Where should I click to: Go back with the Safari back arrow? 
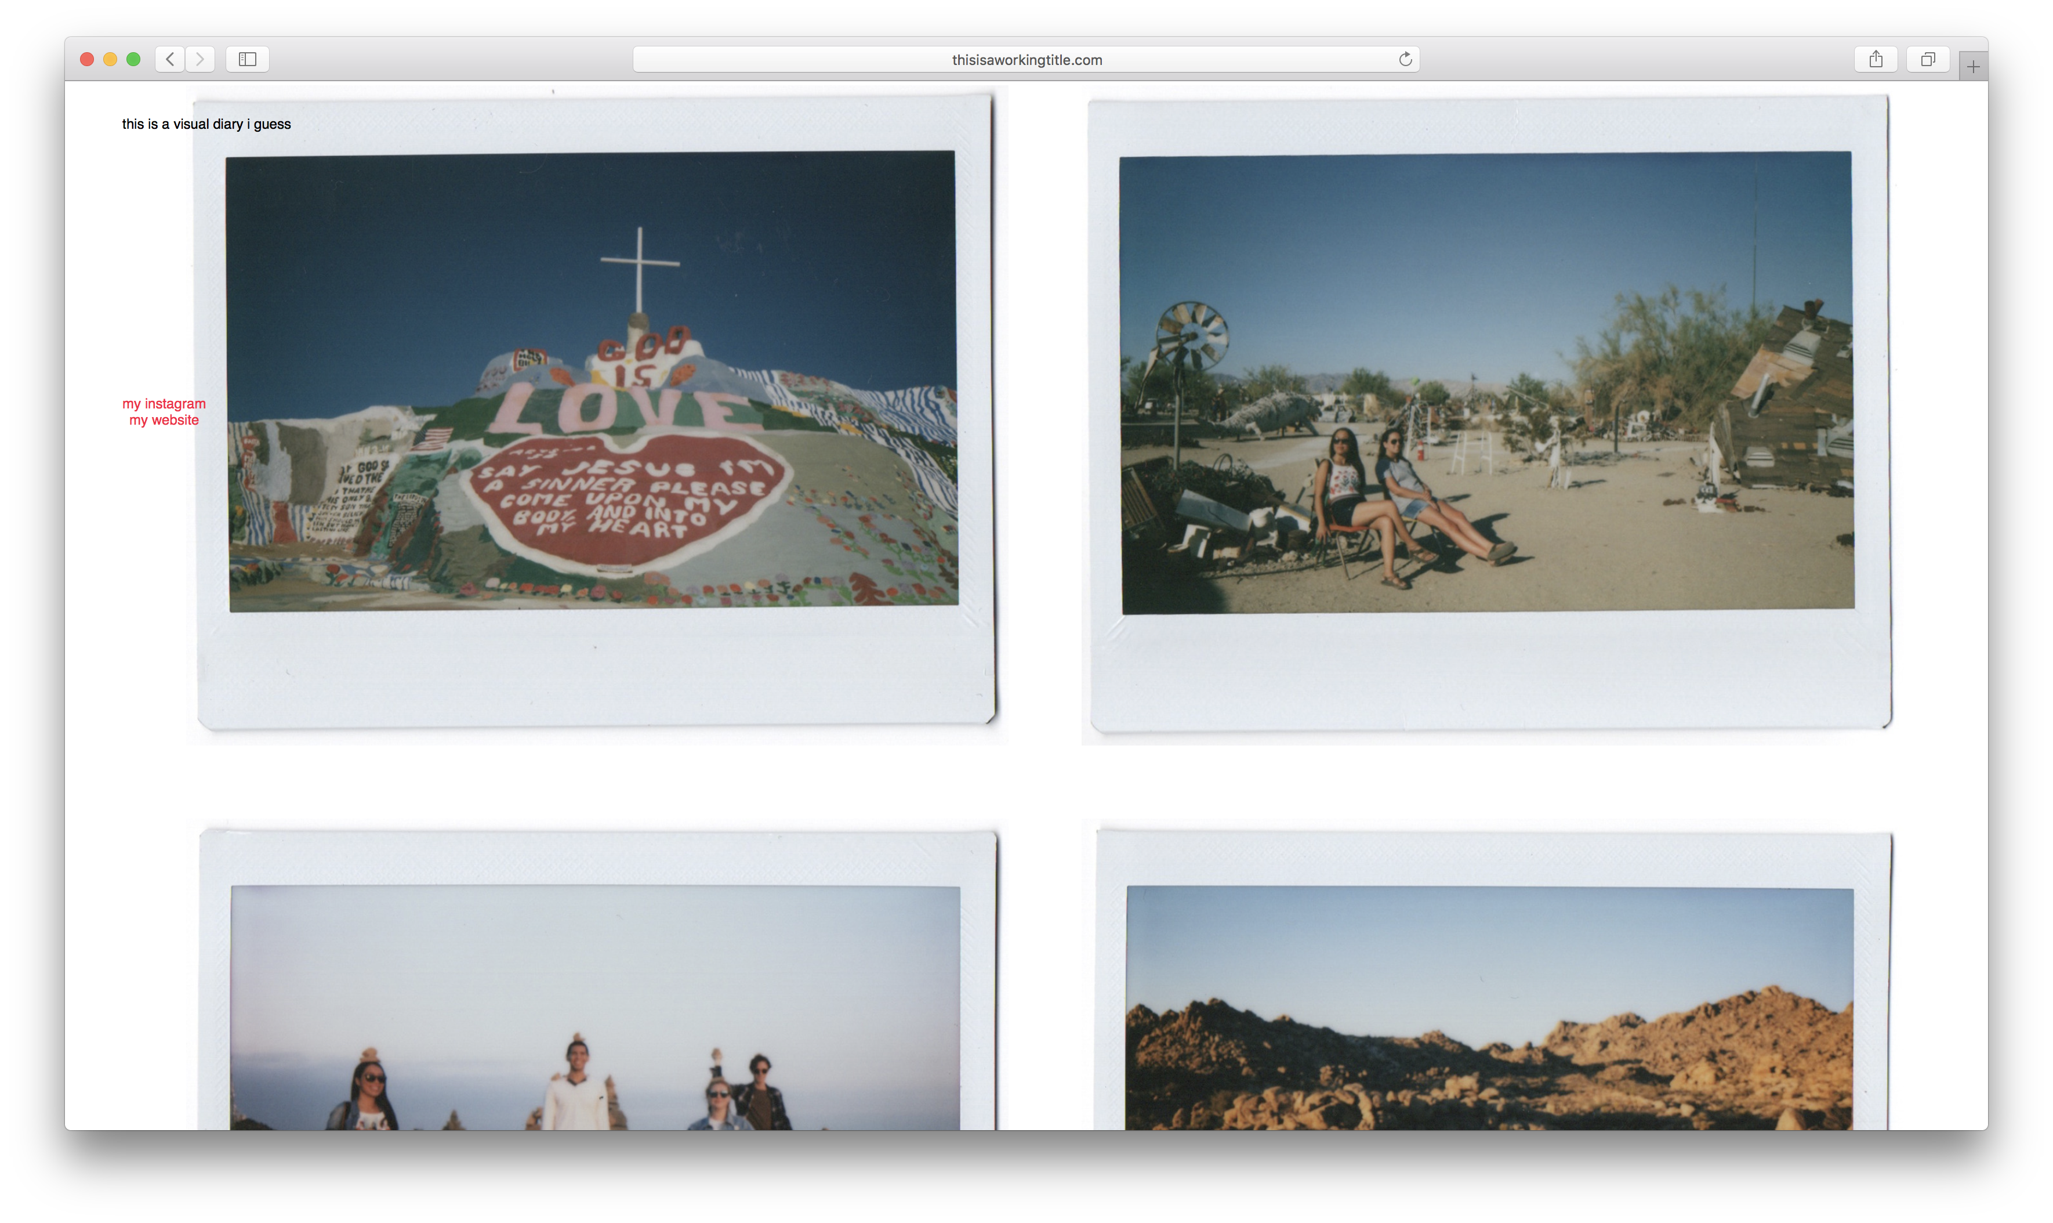click(170, 59)
